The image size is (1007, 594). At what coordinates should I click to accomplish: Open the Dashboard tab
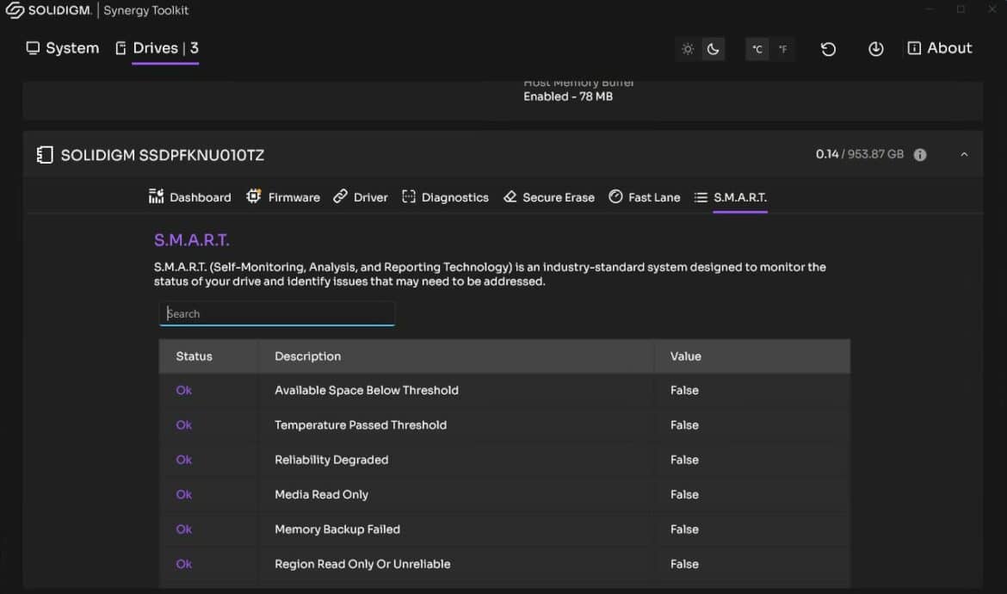click(x=189, y=197)
